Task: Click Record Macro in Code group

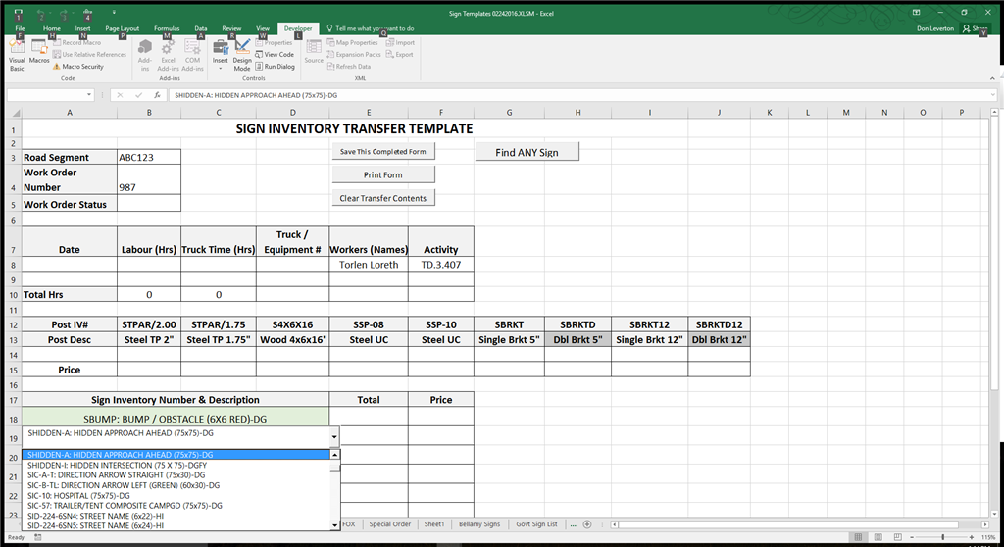Action: (x=76, y=43)
